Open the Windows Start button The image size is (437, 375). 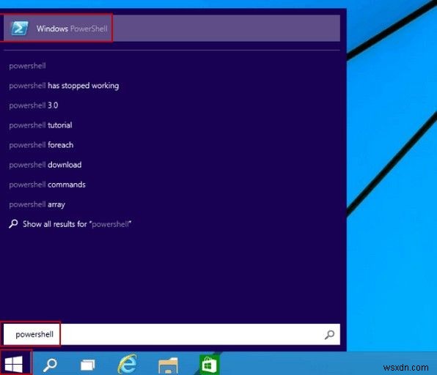click(x=14, y=364)
